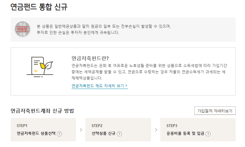Click the arrow between STEP1 and STEP2
The width and height of the screenshot is (245, 147).
pos(81,130)
